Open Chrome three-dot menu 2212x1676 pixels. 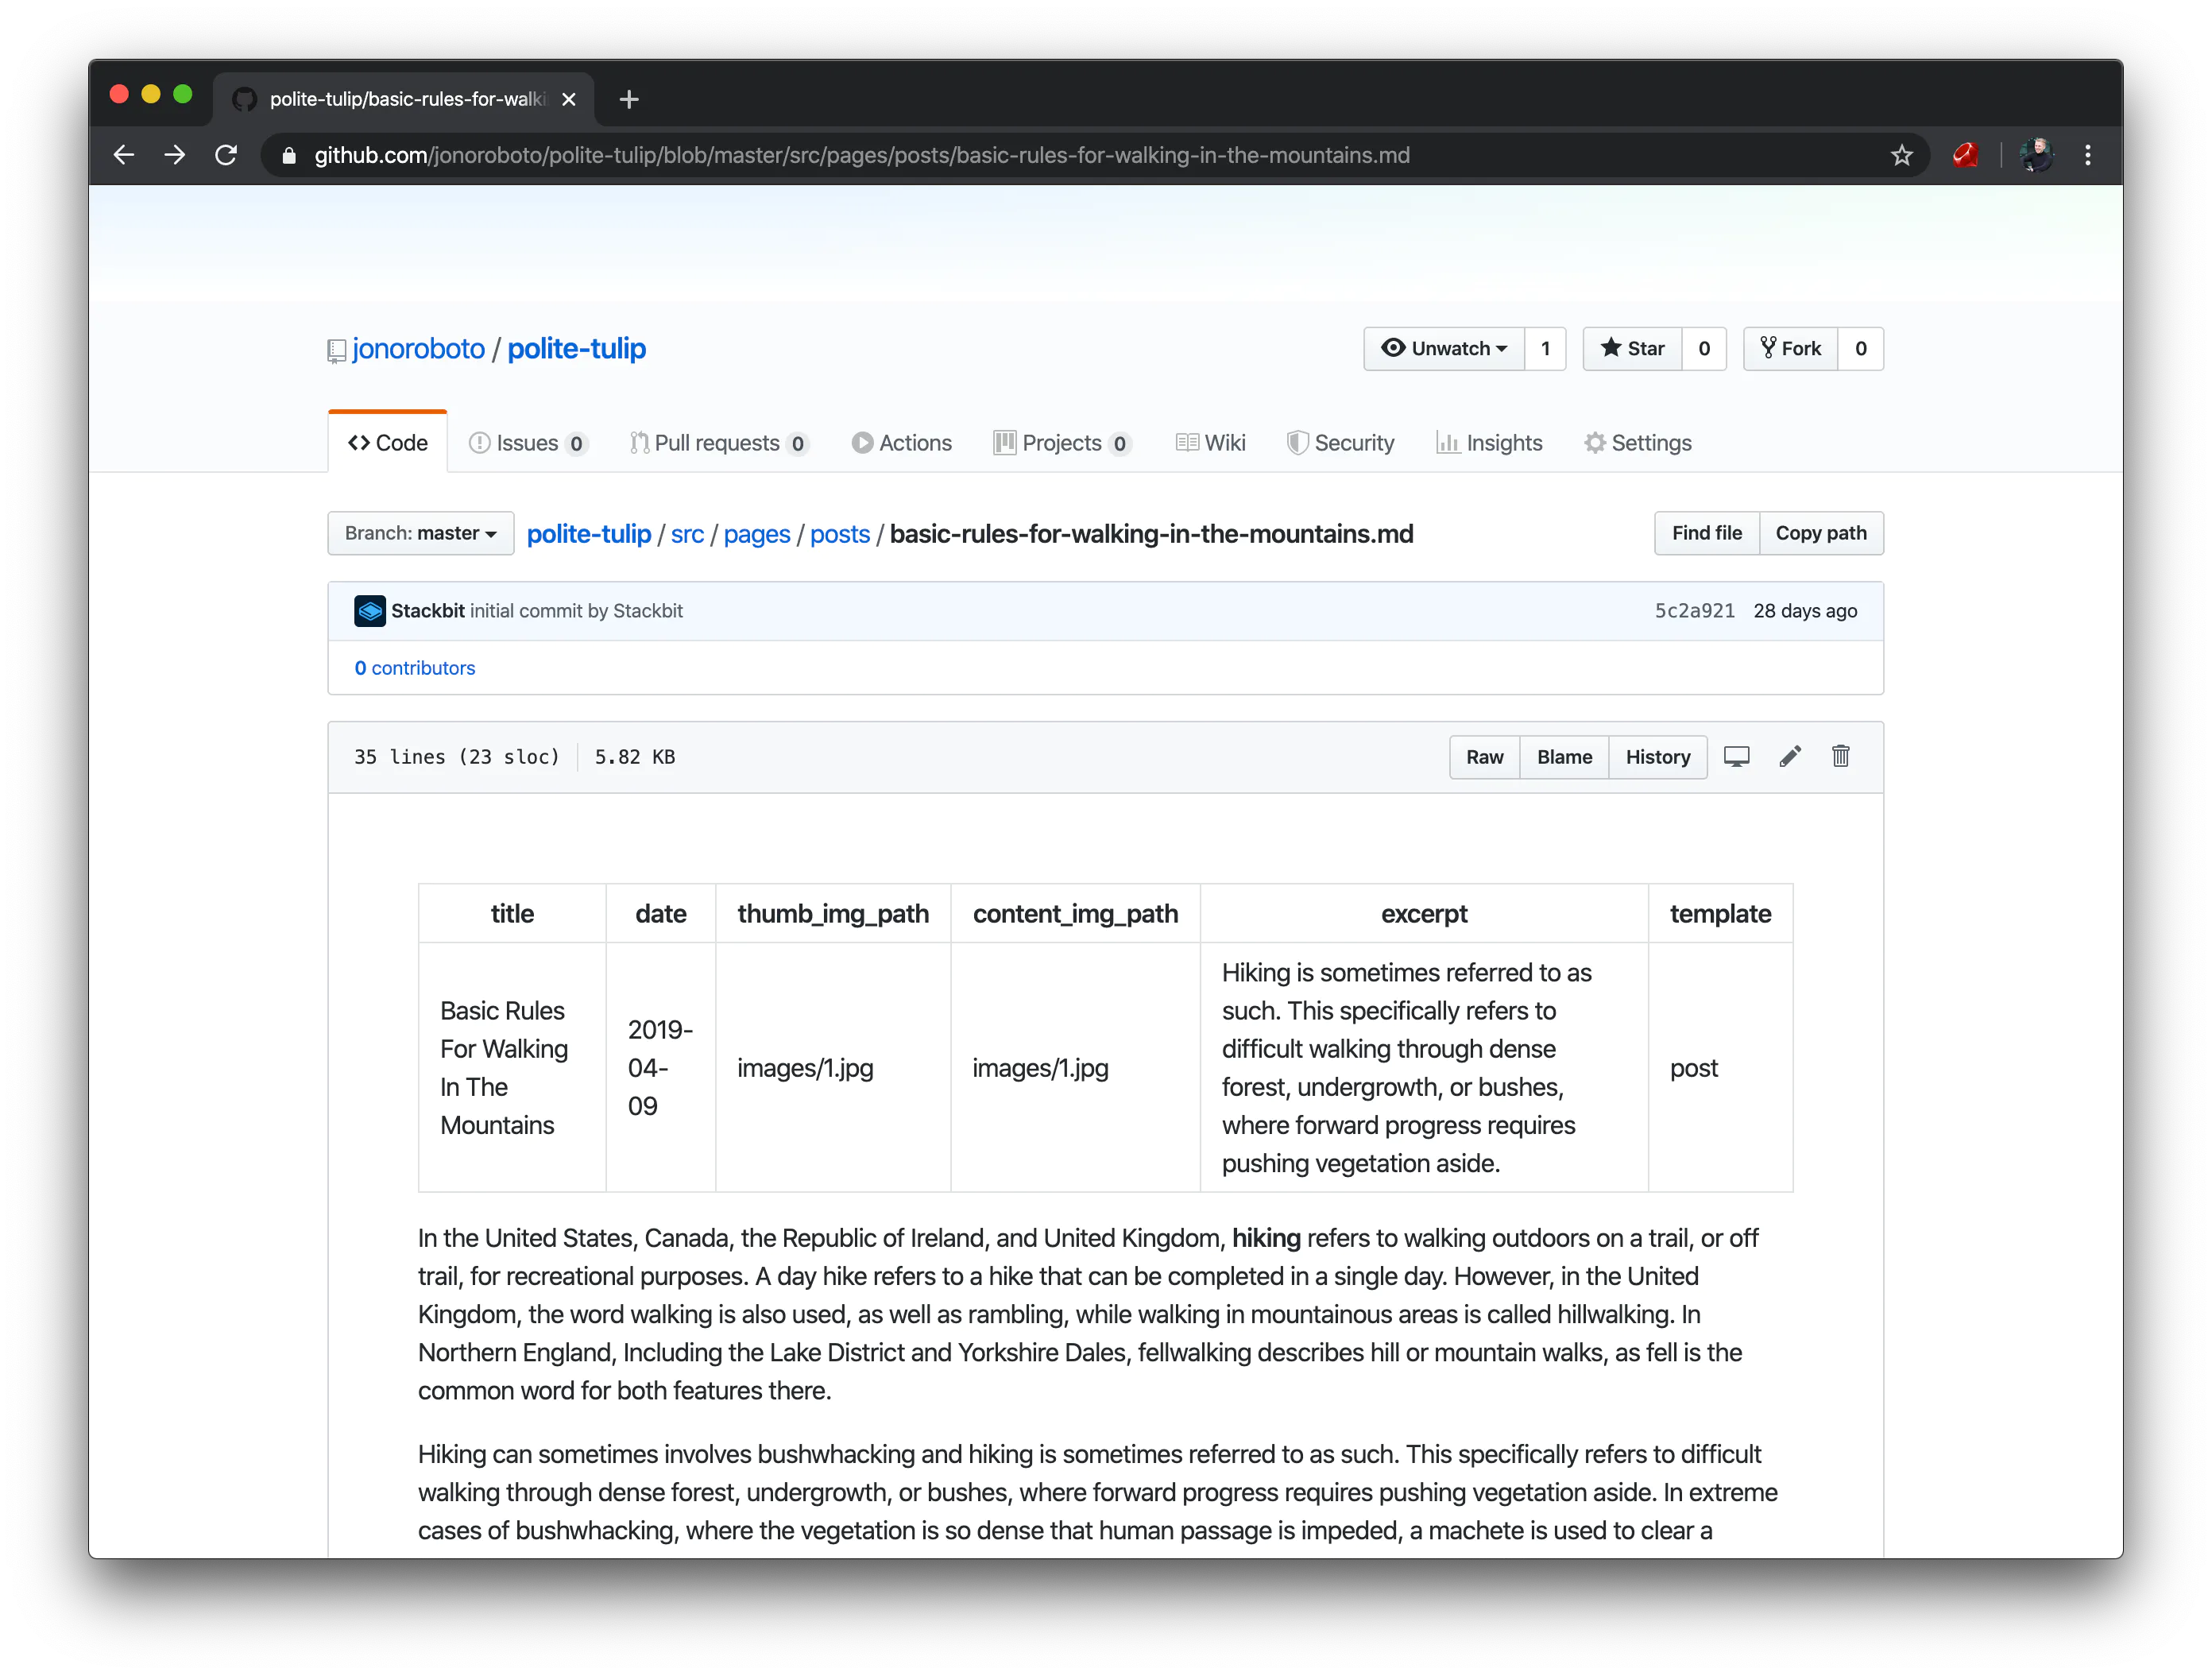(x=2088, y=155)
